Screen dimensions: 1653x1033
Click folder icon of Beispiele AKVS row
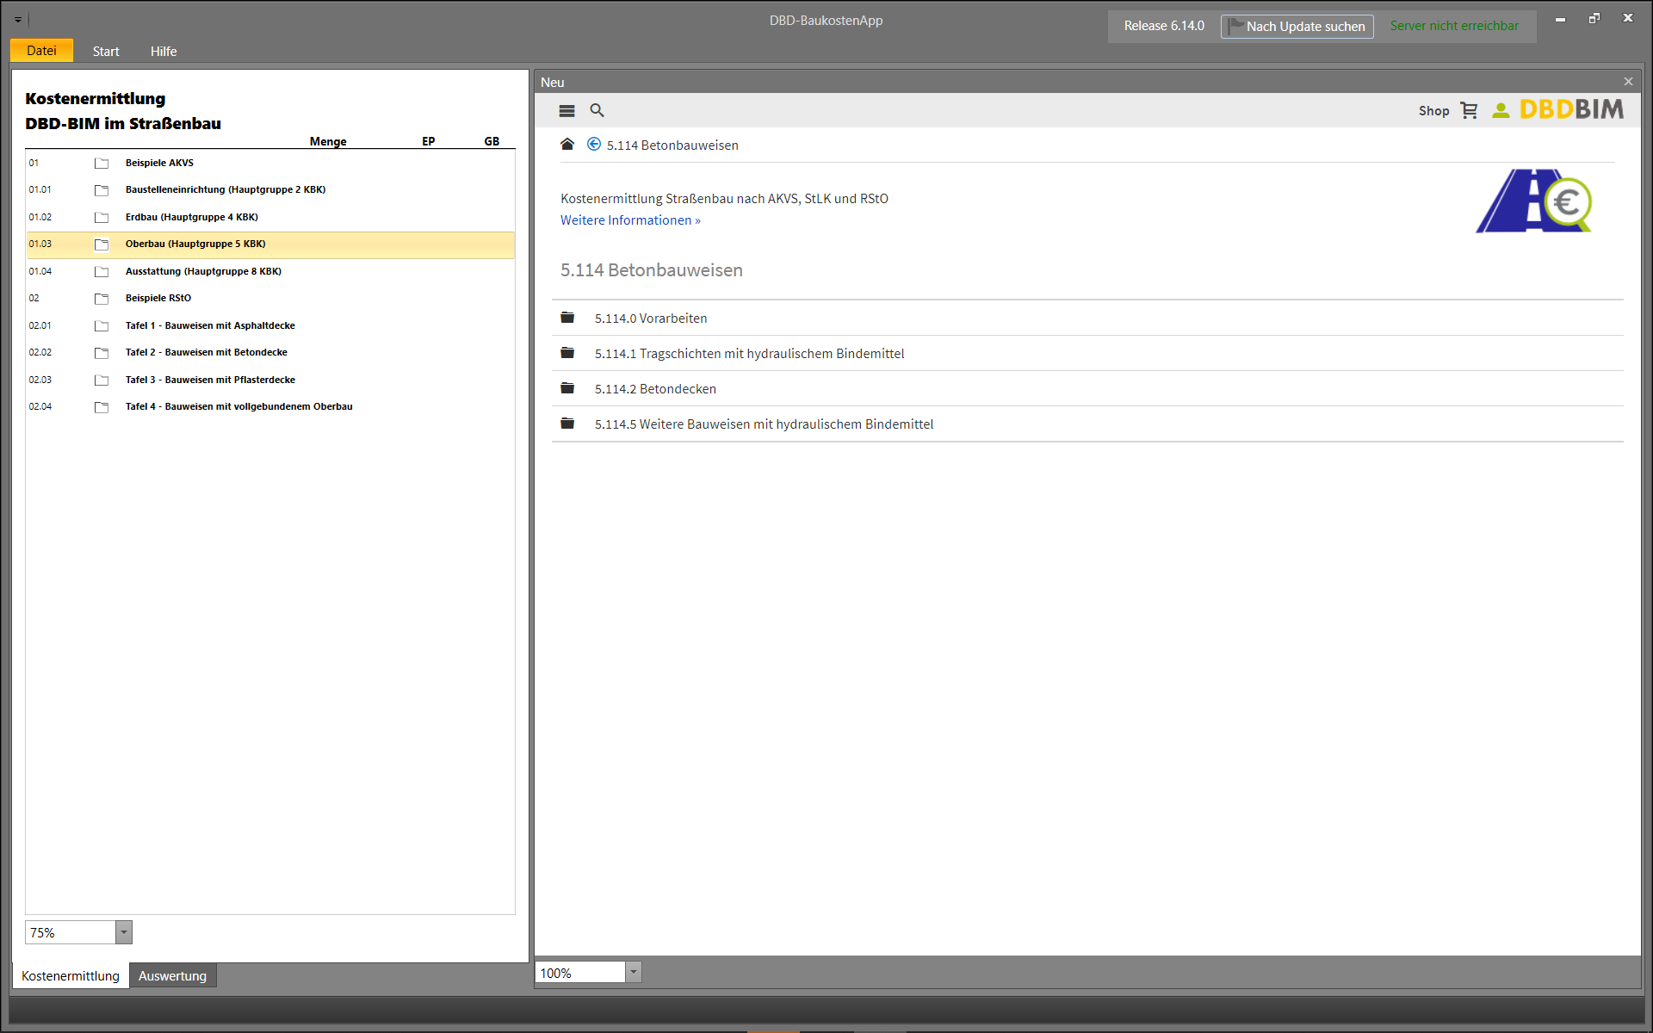pyautogui.click(x=102, y=163)
